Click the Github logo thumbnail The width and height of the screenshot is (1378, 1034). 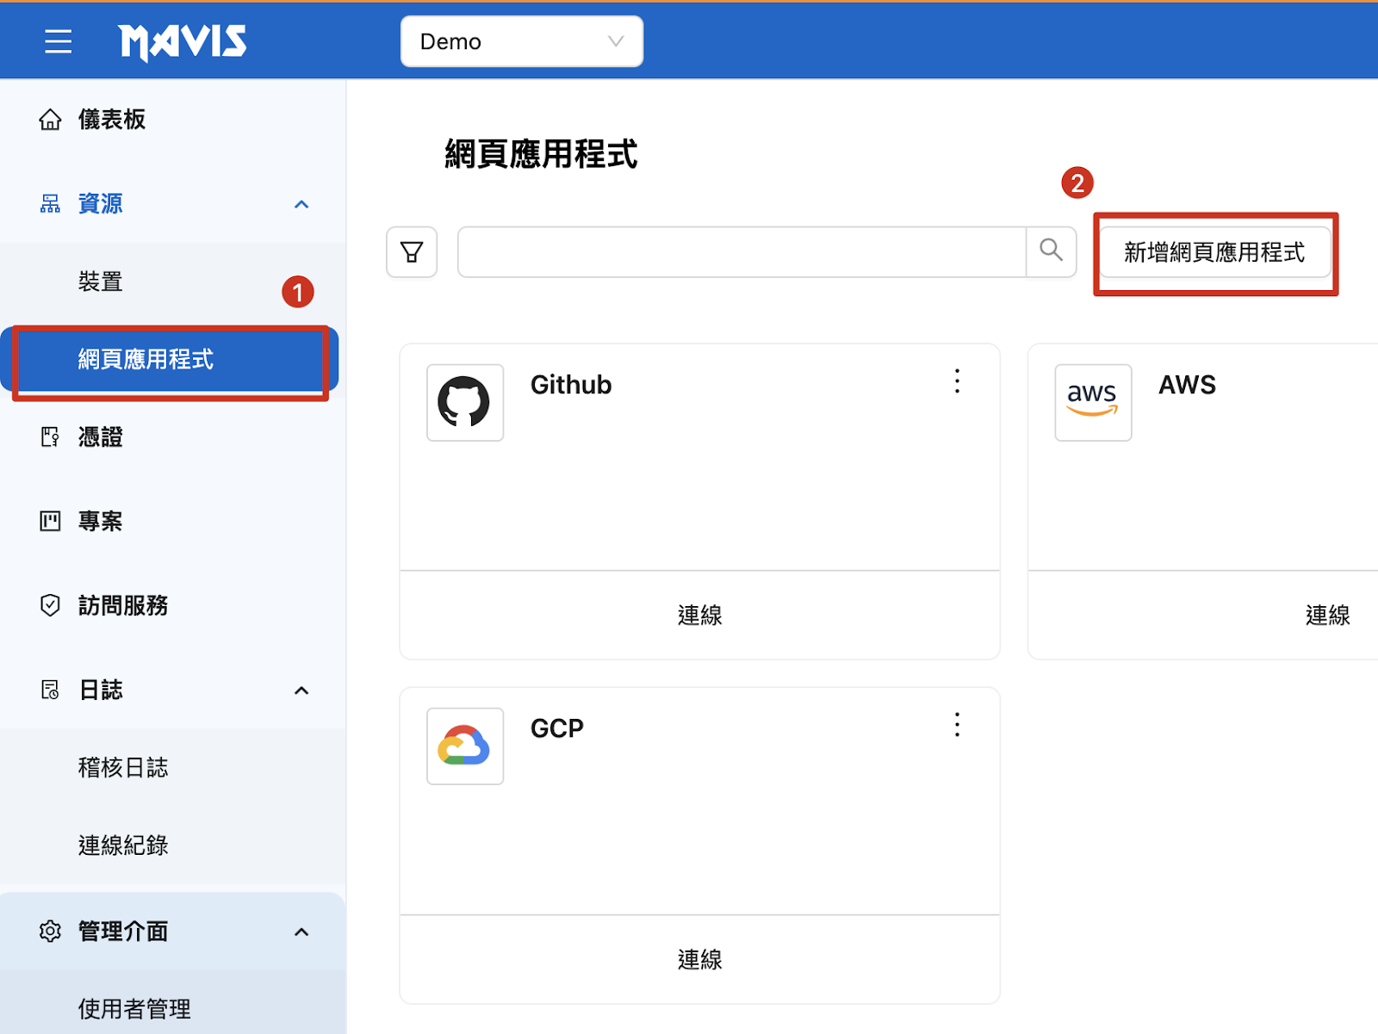(465, 403)
